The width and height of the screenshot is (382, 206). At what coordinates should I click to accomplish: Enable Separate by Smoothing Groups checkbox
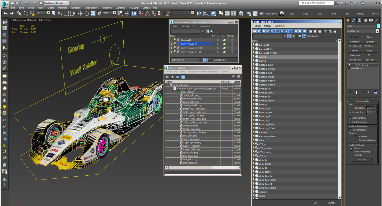pos(356,140)
